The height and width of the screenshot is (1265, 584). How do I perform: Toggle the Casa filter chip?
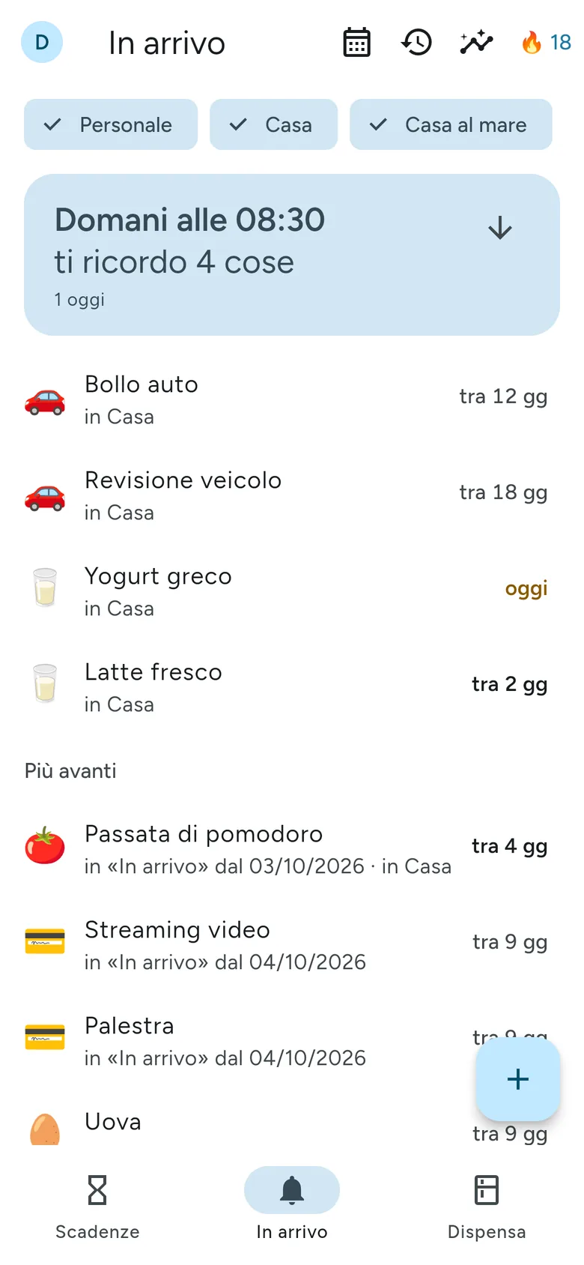click(273, 124)
